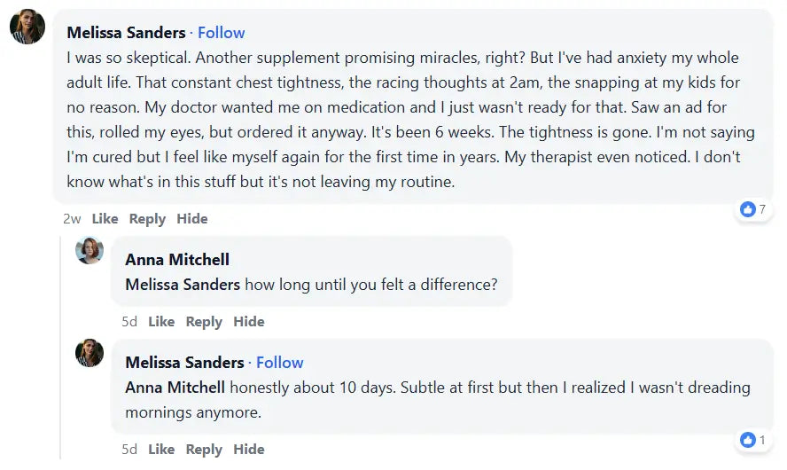Hide Melissa's 10 days reply
Viewport: 787px width, 470px height.
pos(249,450)
